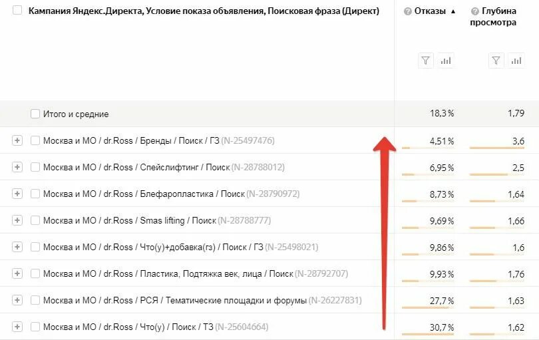Viewport: 539px width, 340px height.
Task: Open the chart icon under Глубина просмотра column
Action: 516,61
